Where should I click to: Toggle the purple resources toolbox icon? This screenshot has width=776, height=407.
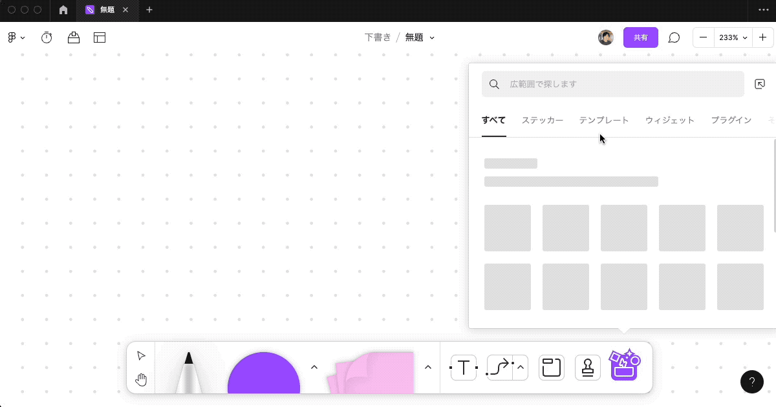pyautogui.click(x=625, y=365)
